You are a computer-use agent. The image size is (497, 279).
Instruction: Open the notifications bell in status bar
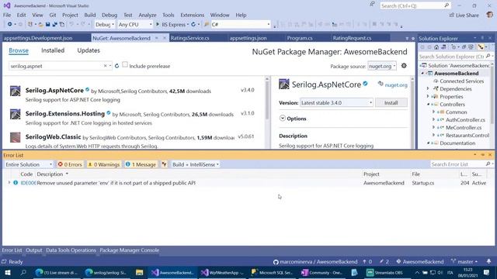tap(488, 262)
